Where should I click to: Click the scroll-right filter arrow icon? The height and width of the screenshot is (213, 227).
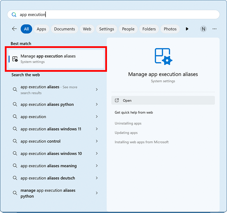tap(187, 29)
